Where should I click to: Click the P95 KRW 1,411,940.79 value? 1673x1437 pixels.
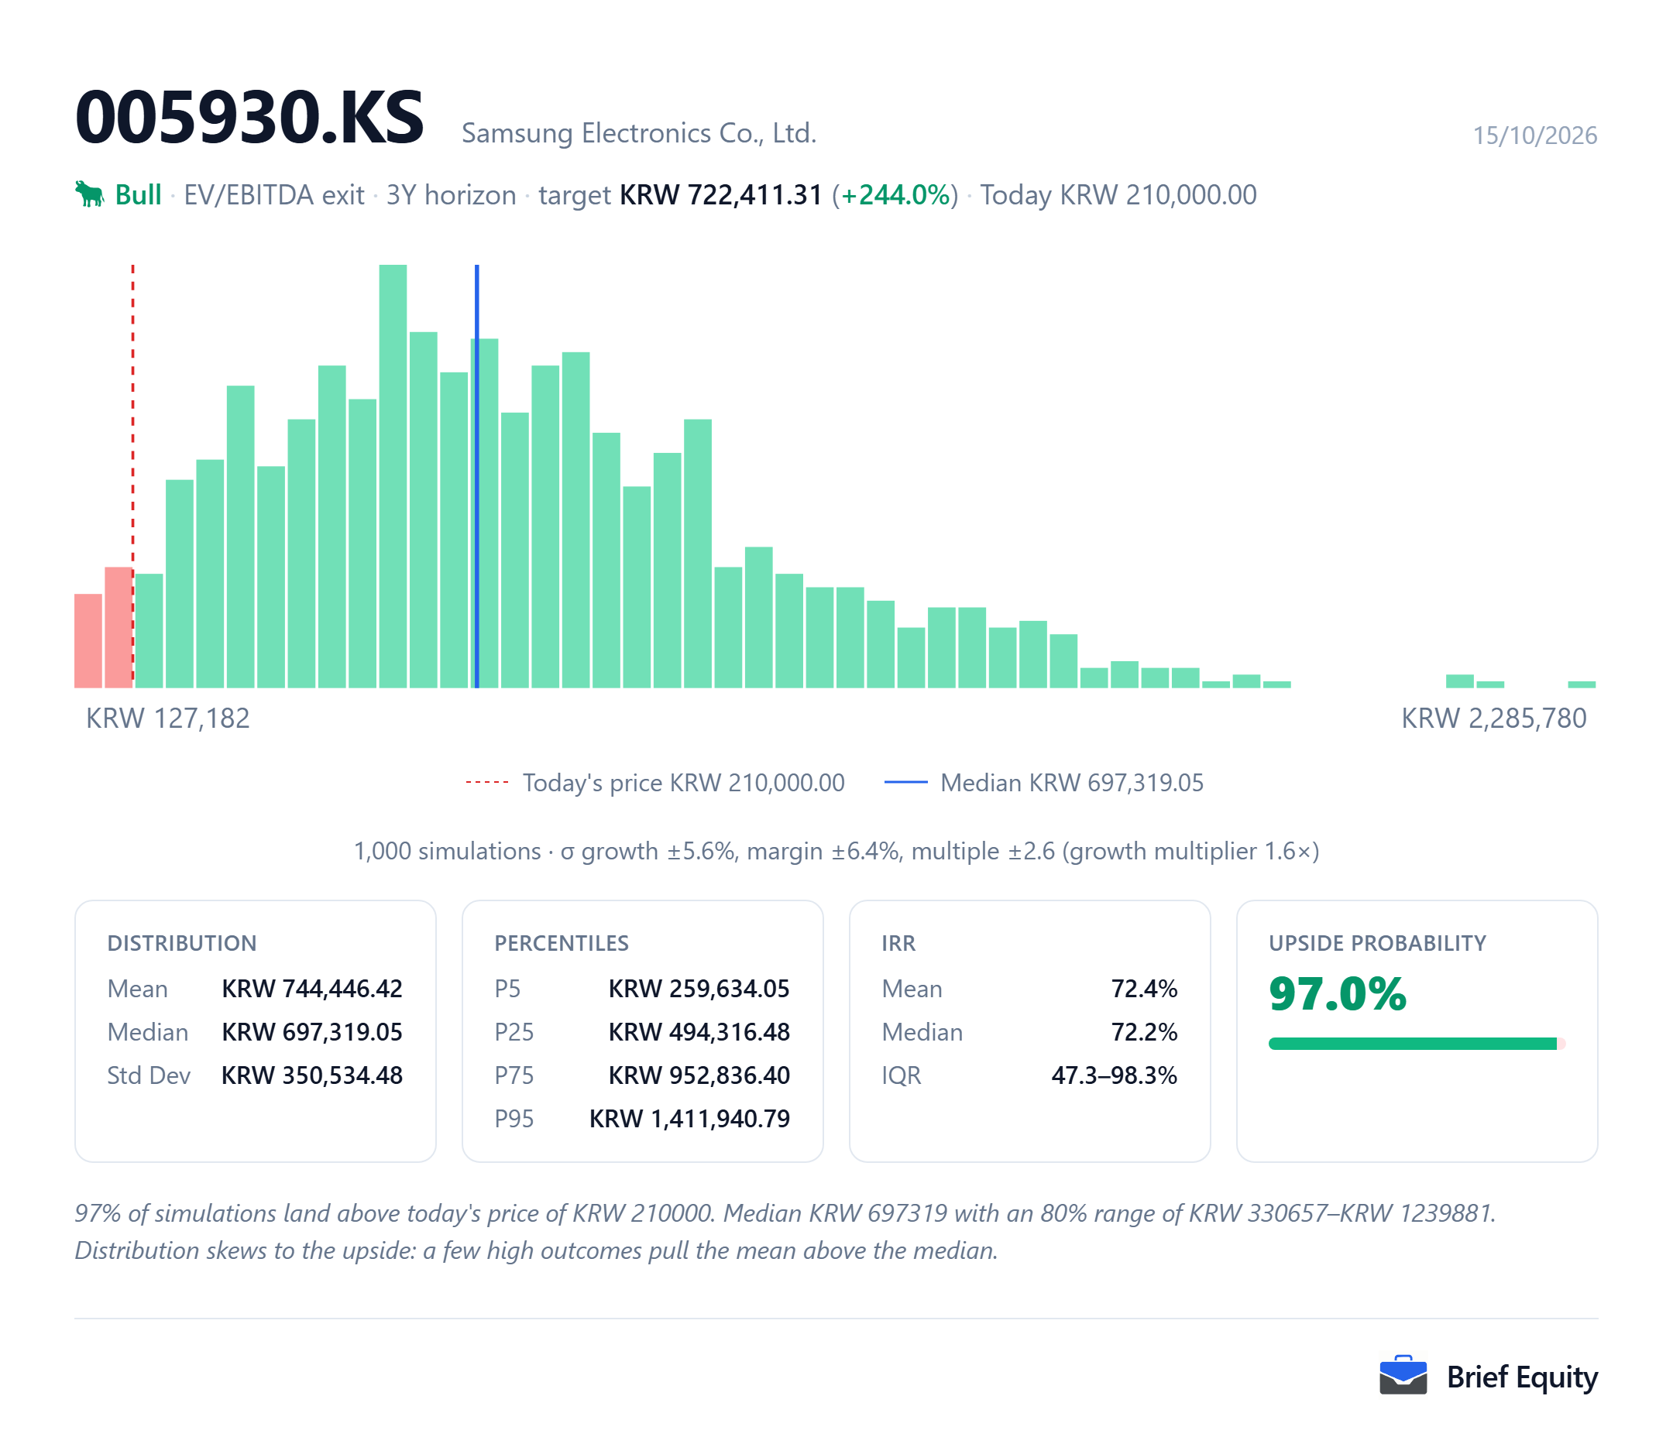(689, 1119)
